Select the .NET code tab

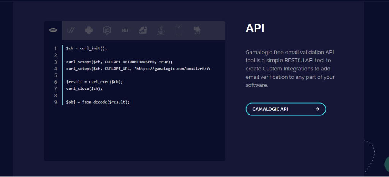pyautogui.click(x=125, y=30)
